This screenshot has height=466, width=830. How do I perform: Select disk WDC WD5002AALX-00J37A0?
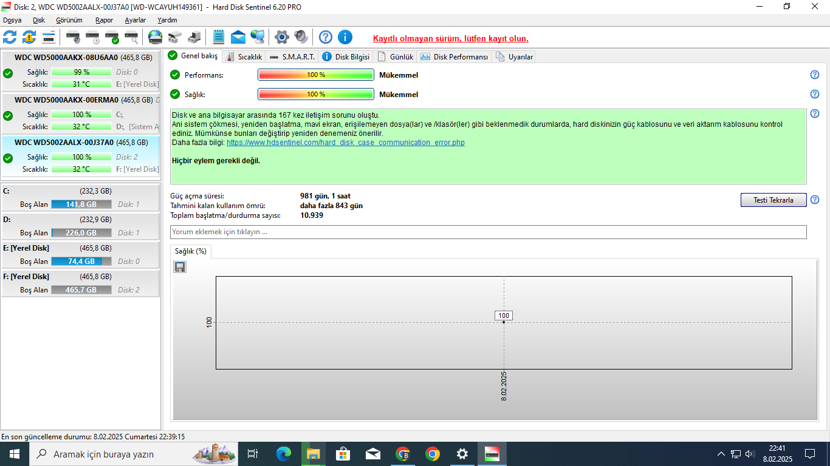(x=81, y=156)
